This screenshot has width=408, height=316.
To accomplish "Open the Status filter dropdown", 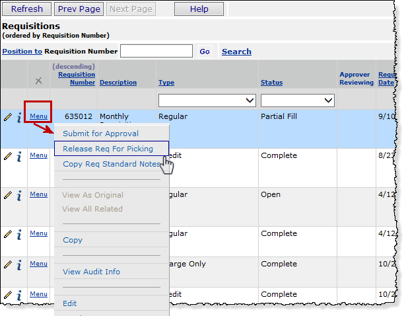I will tap(297, 100).
